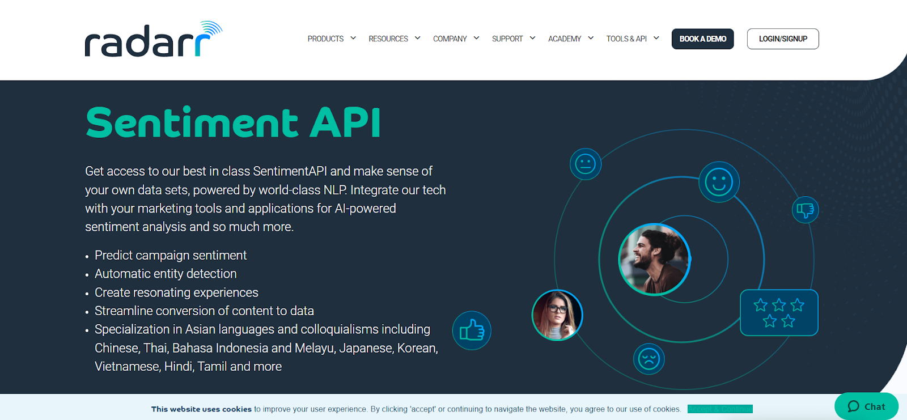Open the COMPANY menu label
This screenshot has width=907, height=420.
(x=450, y=39)
